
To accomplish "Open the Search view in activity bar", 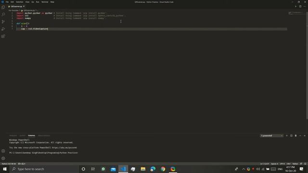I will click(x=3, y=14).
